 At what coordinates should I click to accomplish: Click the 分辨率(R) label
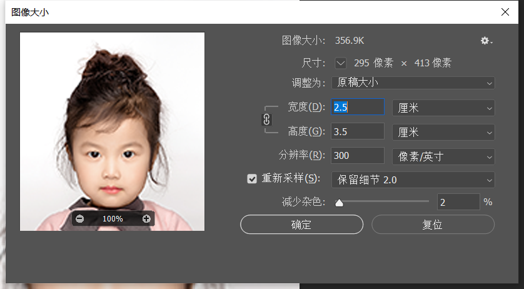[x=302, y=155]
